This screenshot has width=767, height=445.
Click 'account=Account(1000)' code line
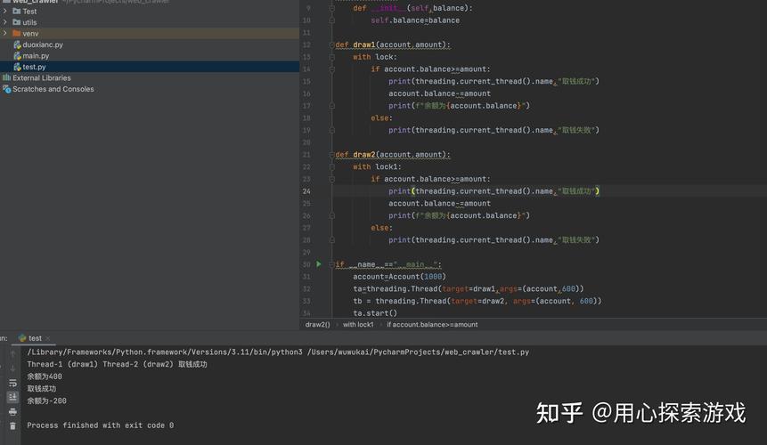tap(400, 277)
